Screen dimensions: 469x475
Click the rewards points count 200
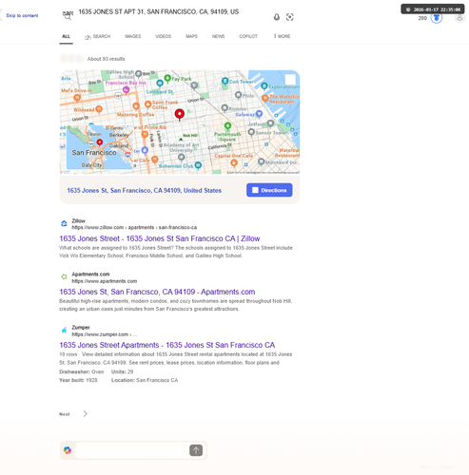(422, 18)
